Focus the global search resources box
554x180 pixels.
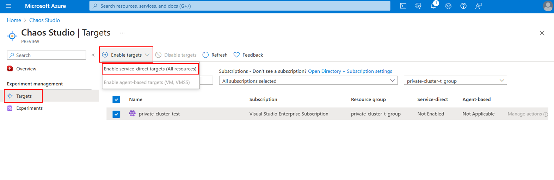coord(240,6)
